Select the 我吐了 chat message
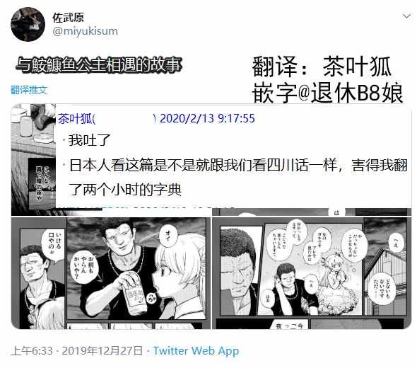Screen dimensions: 417x368 tap(89, 140)
